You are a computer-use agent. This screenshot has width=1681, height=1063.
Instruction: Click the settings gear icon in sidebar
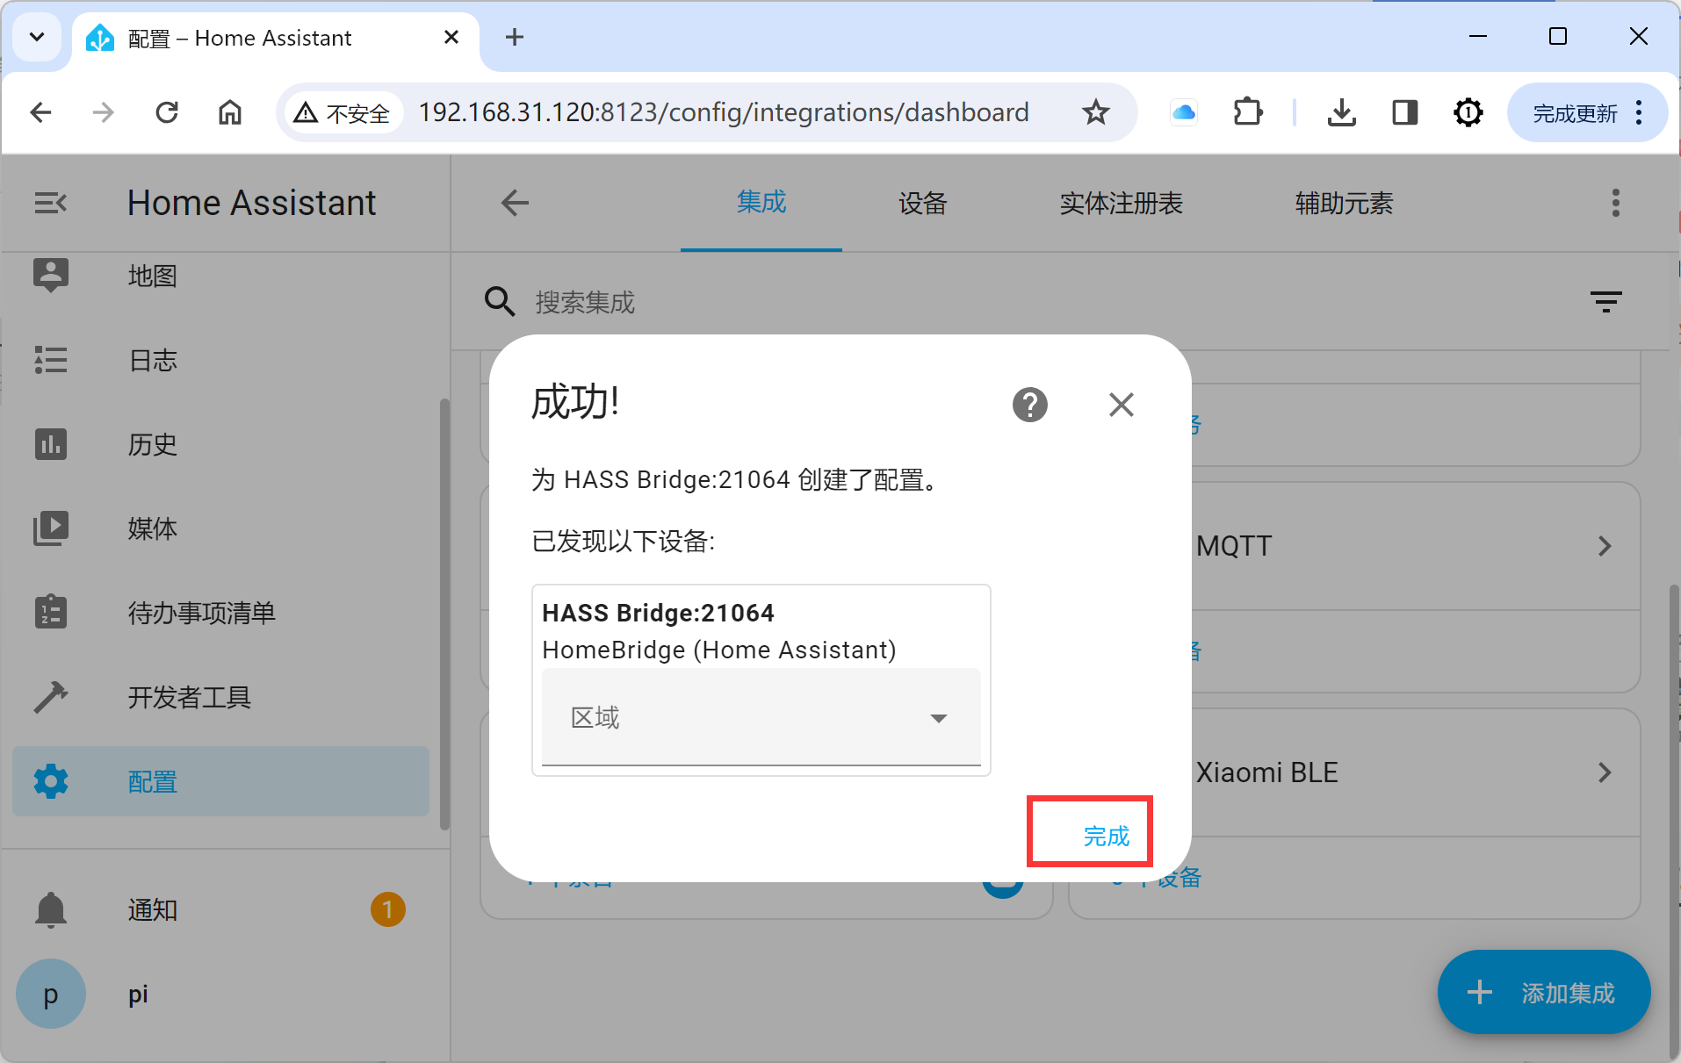coord(51,781)
